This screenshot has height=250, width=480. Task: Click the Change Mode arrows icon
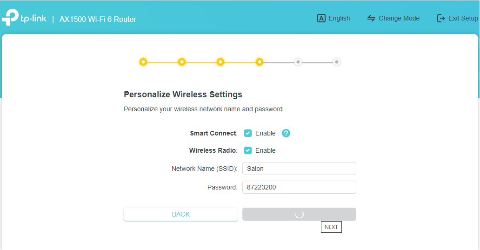coord(371,18)
